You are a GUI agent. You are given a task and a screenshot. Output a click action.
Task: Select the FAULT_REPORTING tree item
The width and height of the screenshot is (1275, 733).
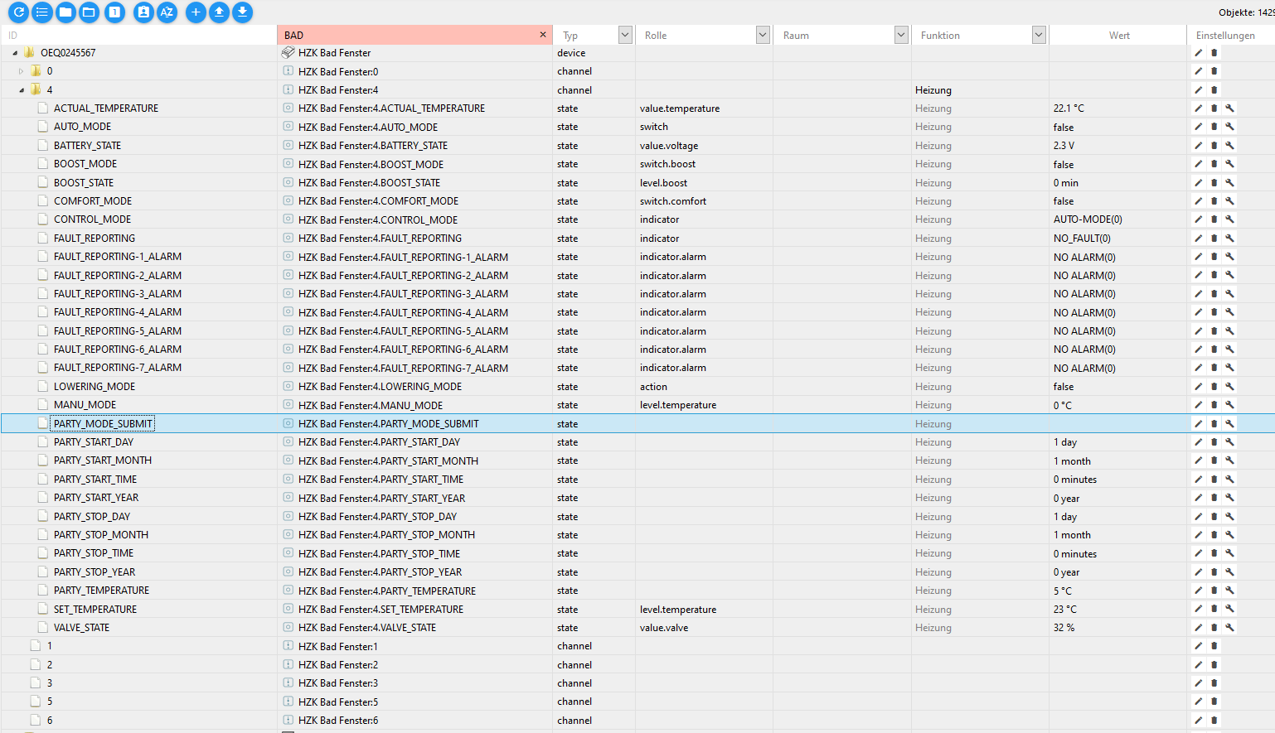pyautogui.click(x=95, y=239)
